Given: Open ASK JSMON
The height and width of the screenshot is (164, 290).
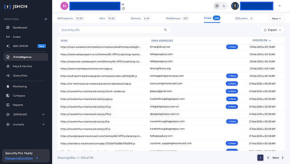Looking at the screenshot, I should (x=20, y=46).
